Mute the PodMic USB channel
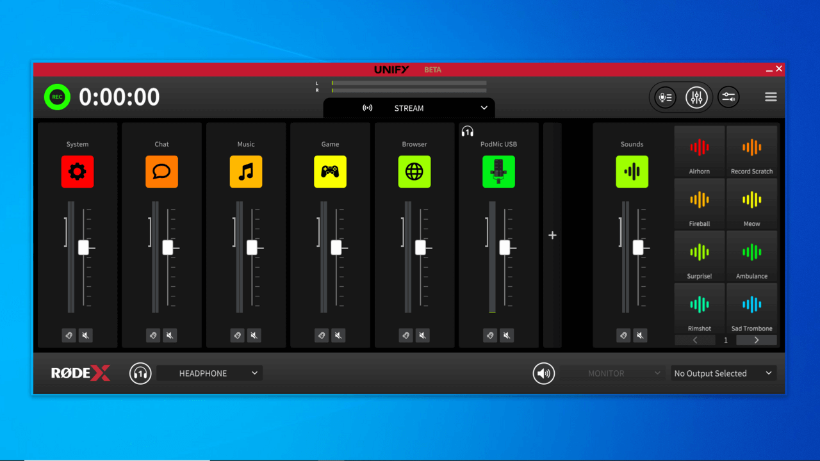Viewport: 820px width, 461px height. [507, 335]
